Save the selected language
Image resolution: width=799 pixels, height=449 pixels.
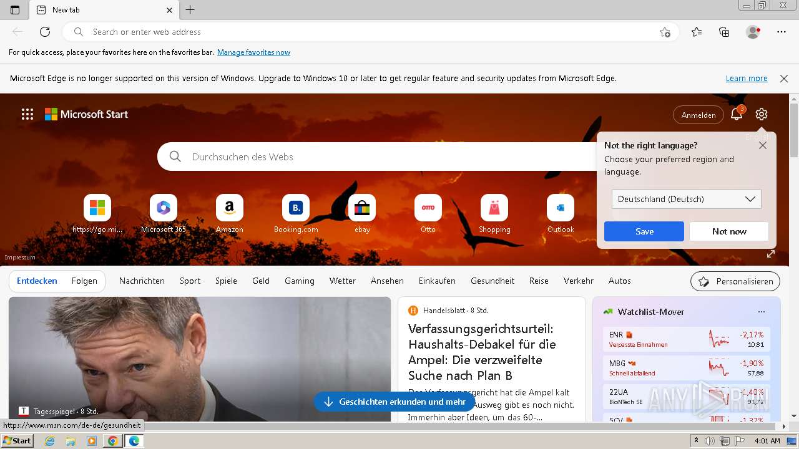coord(644,231)
